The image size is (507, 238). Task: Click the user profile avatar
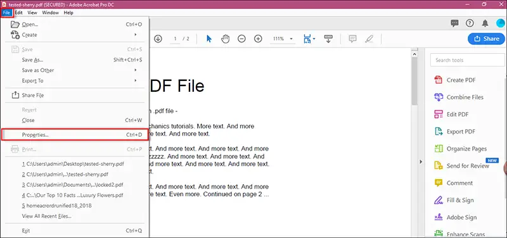(501, 23)
